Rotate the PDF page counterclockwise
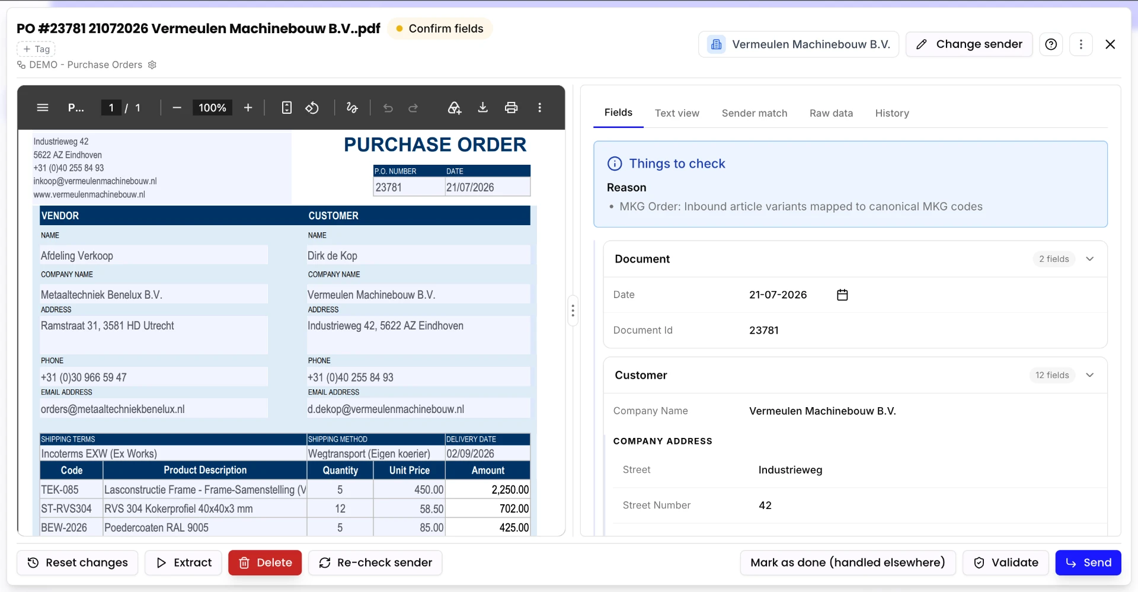 [312, 107]
